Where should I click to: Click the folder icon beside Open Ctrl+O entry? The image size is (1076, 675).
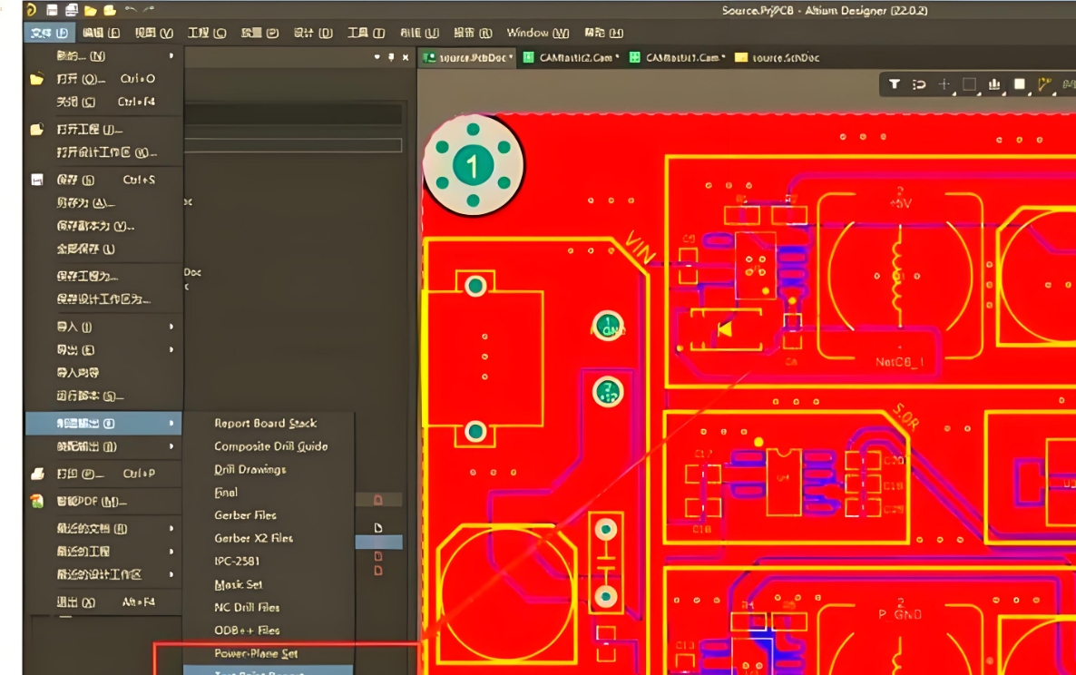point(37,79)
